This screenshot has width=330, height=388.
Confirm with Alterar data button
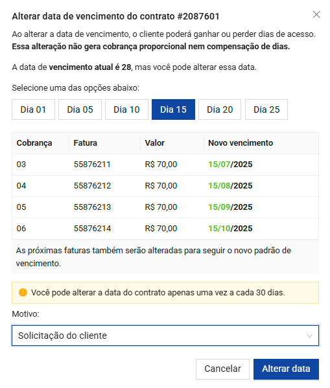point(286,369)
